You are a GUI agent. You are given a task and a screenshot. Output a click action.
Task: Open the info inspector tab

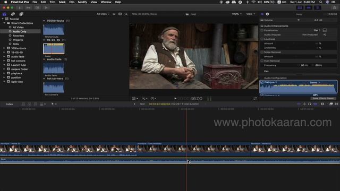(x=268, y=14)
